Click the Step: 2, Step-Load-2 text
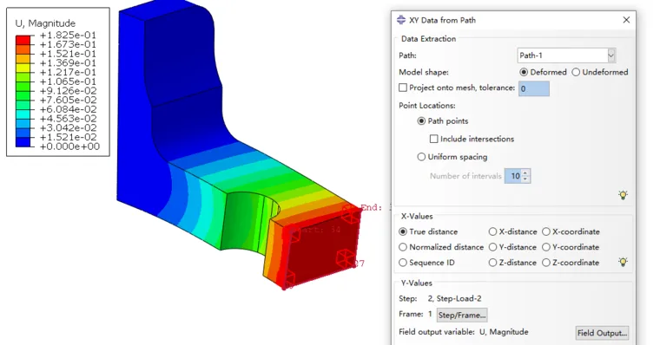Screen dimensions: 660x345 pyautogui.click(x=440, y=298)
